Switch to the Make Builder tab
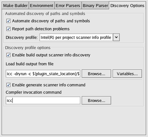This screenshot has width=148, height=137. (15, 5)
